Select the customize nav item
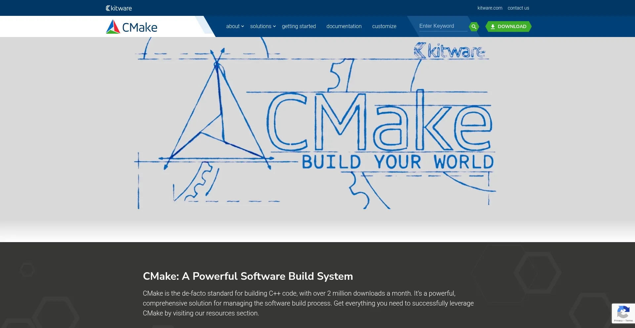Viewport: 635px width, 328px height. pyautogui.click(x=384, y=26)
